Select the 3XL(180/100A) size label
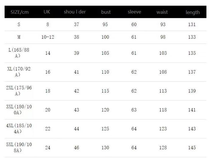 click(x=19, y=110)
